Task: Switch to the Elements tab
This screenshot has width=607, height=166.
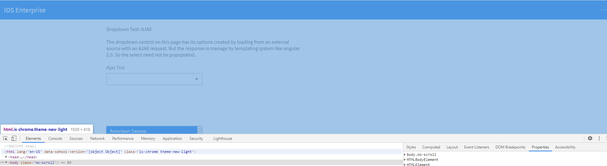Action: [33, 139]
